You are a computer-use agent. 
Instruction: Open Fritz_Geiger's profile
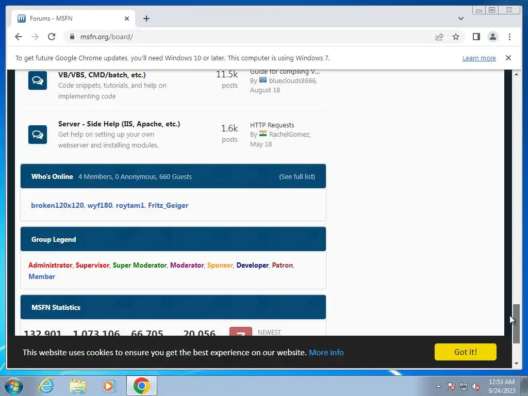point(168,205)
